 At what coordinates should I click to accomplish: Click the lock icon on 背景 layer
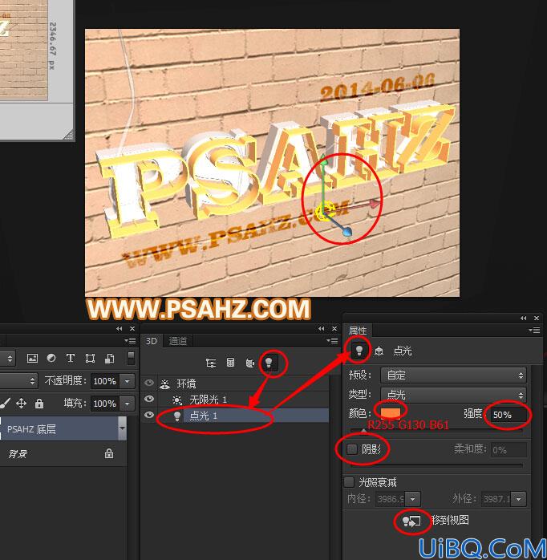point(109,453)
